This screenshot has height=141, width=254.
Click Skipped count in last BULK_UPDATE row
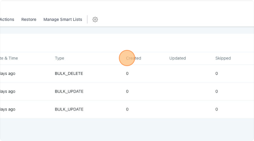pos(217,109)
